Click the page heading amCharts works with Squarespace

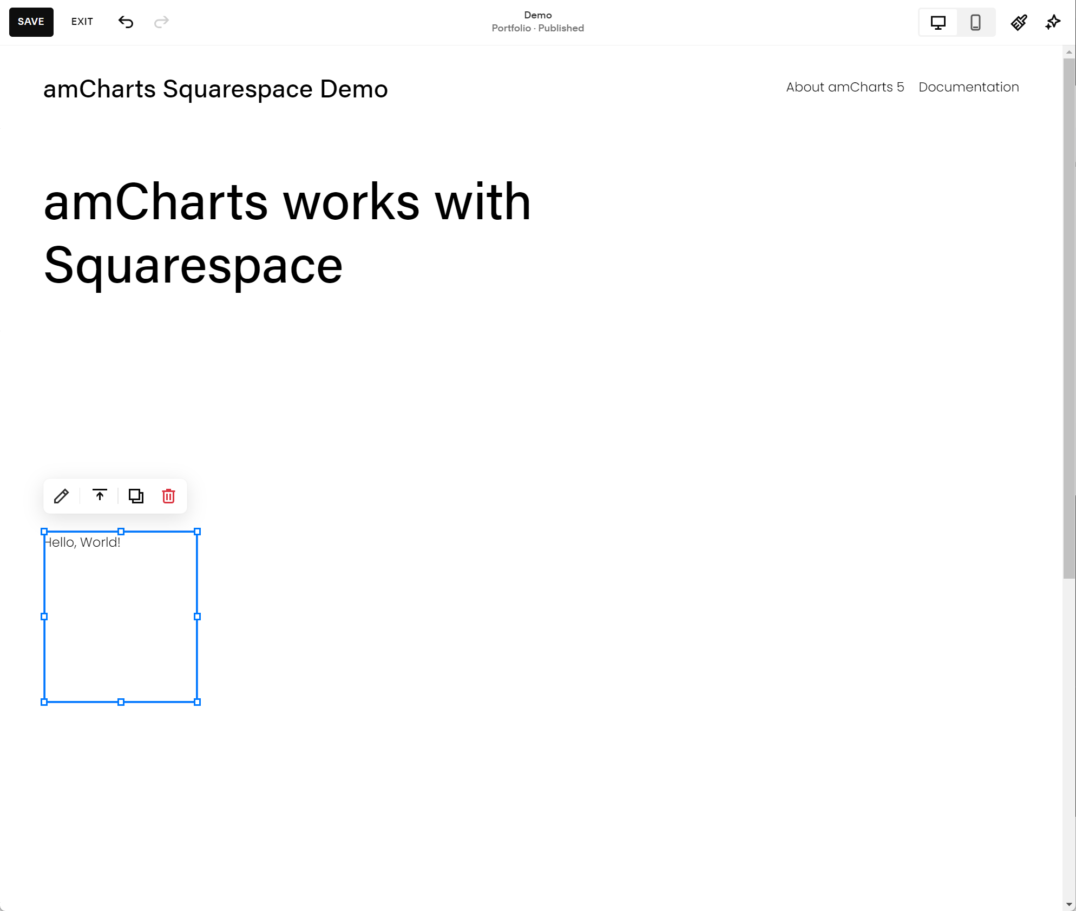point(287,233)
